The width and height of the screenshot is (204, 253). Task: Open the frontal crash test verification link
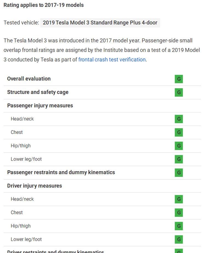[x=112, y=60]
